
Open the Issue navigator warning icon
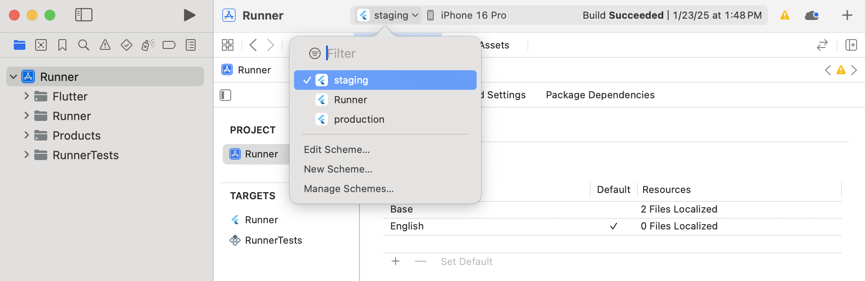pyautogui.click(x=105, y=45)
